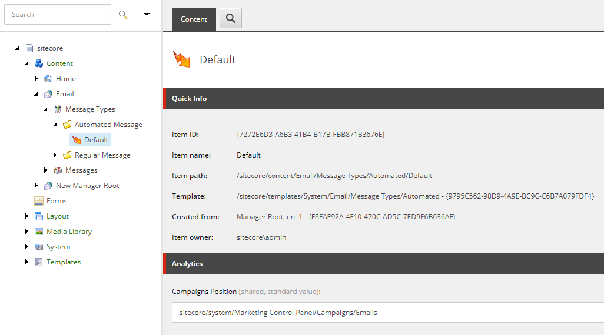
Task: Click the Media Library picture icon
Action: tap(39, 232)
